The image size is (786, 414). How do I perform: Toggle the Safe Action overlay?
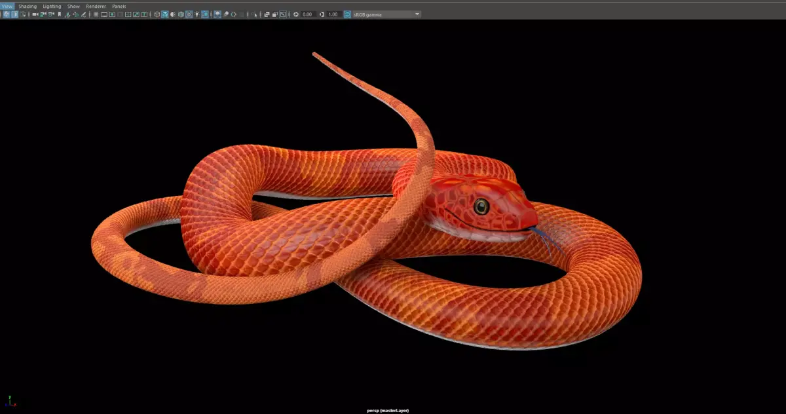coord(136,14)
